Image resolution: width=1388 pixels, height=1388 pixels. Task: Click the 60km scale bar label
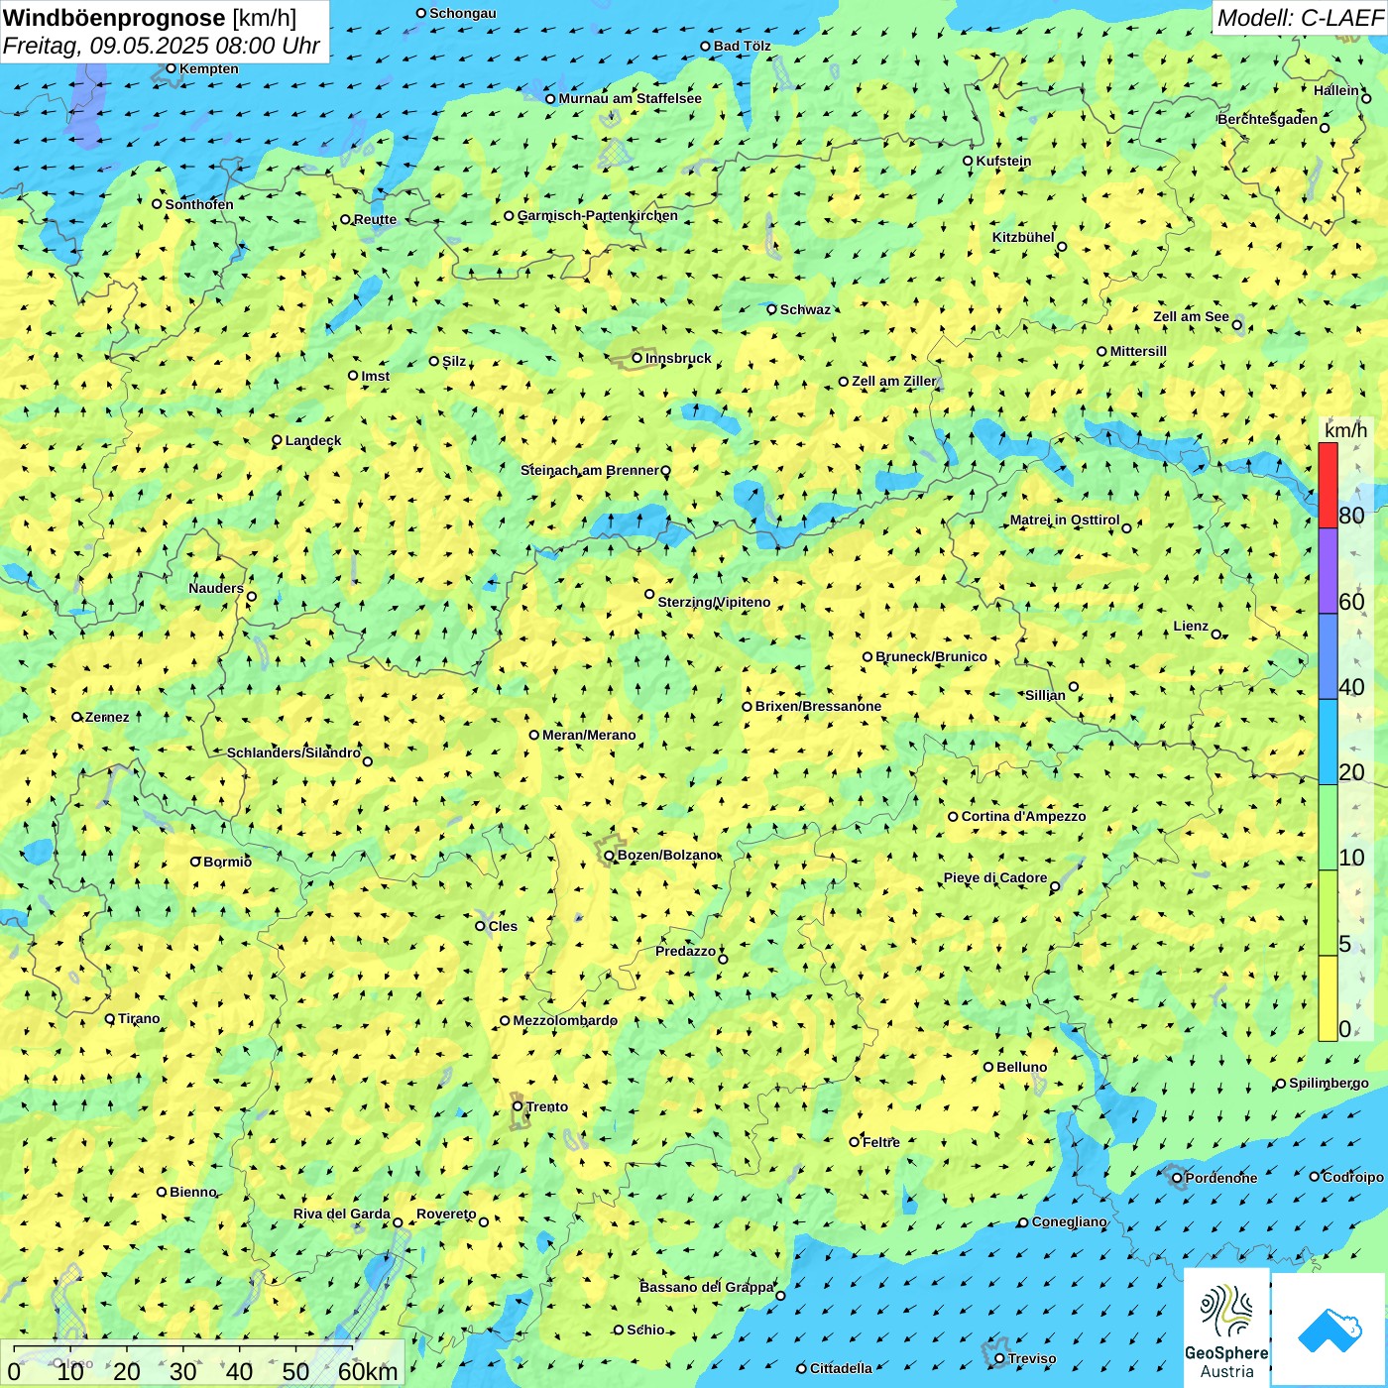coord(368,1371)
